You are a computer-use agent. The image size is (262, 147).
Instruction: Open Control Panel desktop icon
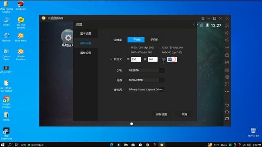[7, 55]
